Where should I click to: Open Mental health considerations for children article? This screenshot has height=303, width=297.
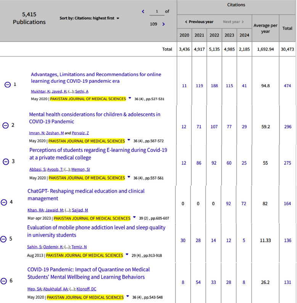tap(95, 118)
